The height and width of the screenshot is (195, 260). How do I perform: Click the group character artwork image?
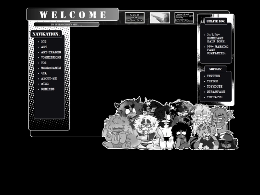pyautogui.click(x=170, y=123)
